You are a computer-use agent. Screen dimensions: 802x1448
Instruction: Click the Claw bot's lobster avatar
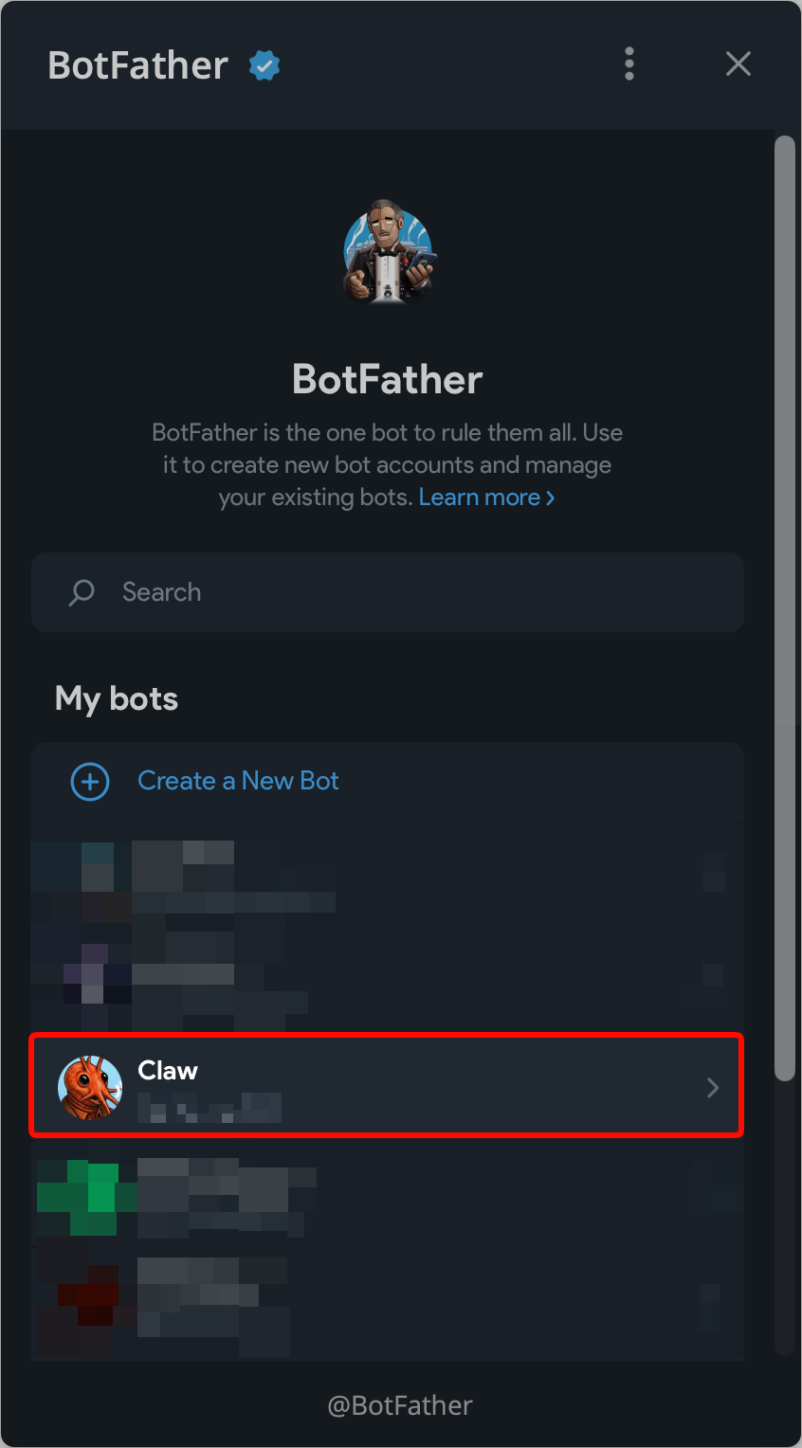tap(90, 1088)
